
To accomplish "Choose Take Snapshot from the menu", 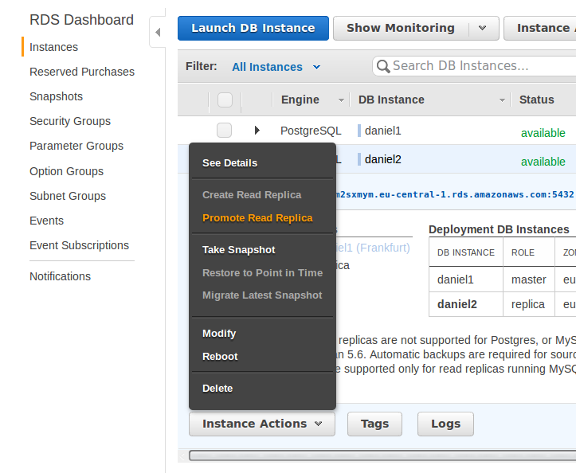I will (x=239, y=250).
